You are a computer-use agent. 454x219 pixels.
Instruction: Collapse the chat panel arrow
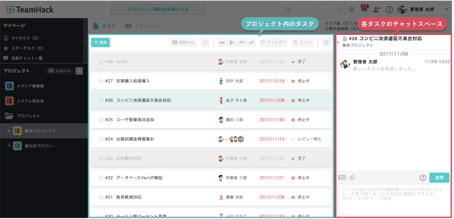pyautogui.click(x=338, y=42)
